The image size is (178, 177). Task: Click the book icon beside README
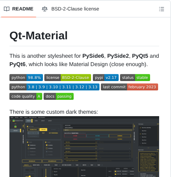click(x=7, y=9)
